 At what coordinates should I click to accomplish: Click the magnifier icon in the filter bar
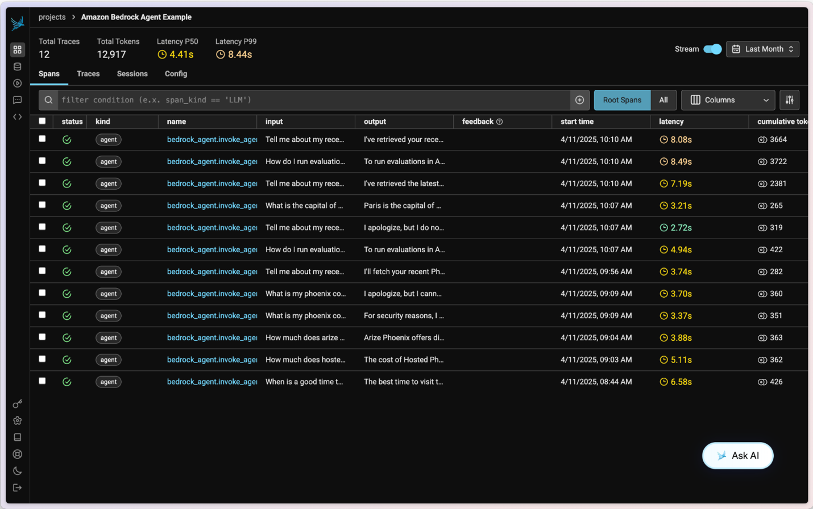coord(49,100)
